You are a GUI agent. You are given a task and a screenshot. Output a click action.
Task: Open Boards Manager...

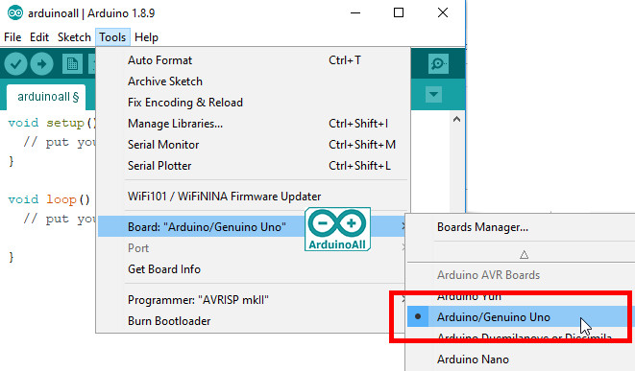522,226
